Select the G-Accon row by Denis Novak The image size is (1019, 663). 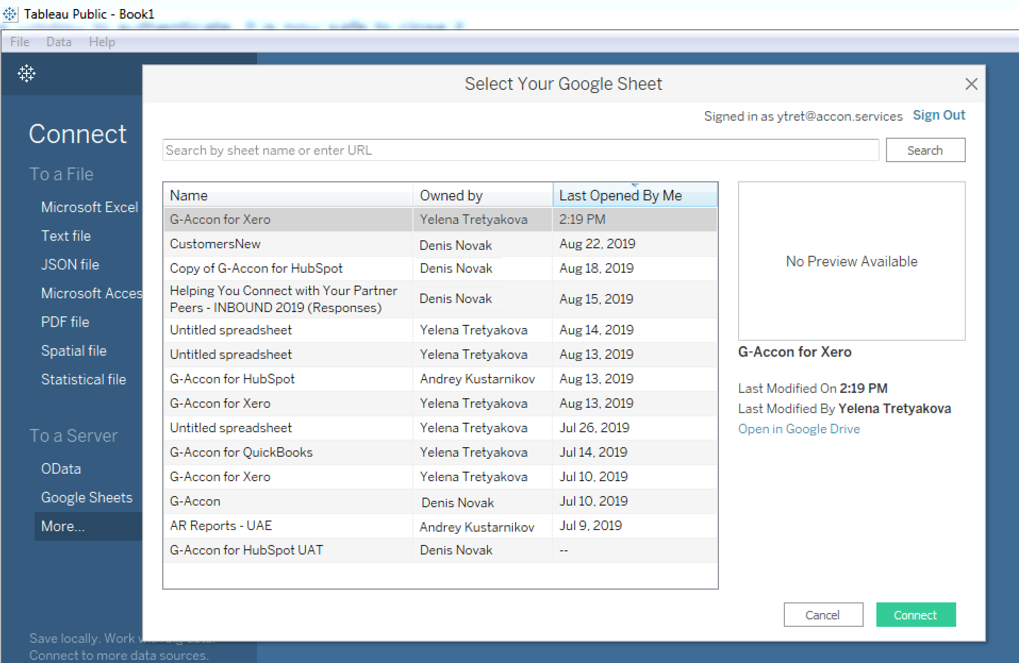pyautogui.click(x=441, y=501)
